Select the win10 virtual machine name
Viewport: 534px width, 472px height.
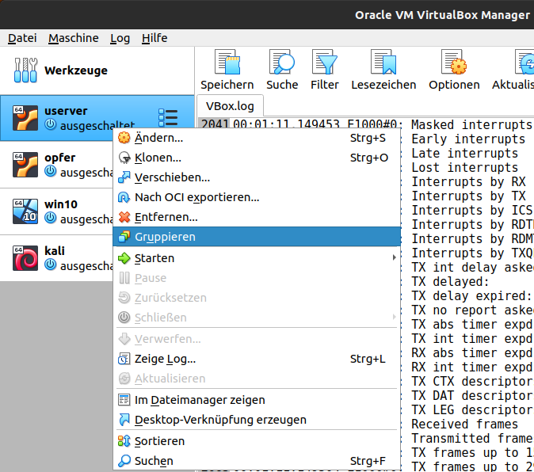point(61,204)
